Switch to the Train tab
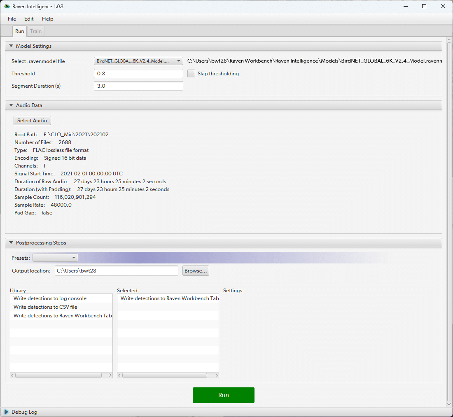Viewport: 453px width, 417px height. pyautogui.click(x=35, y=31)
